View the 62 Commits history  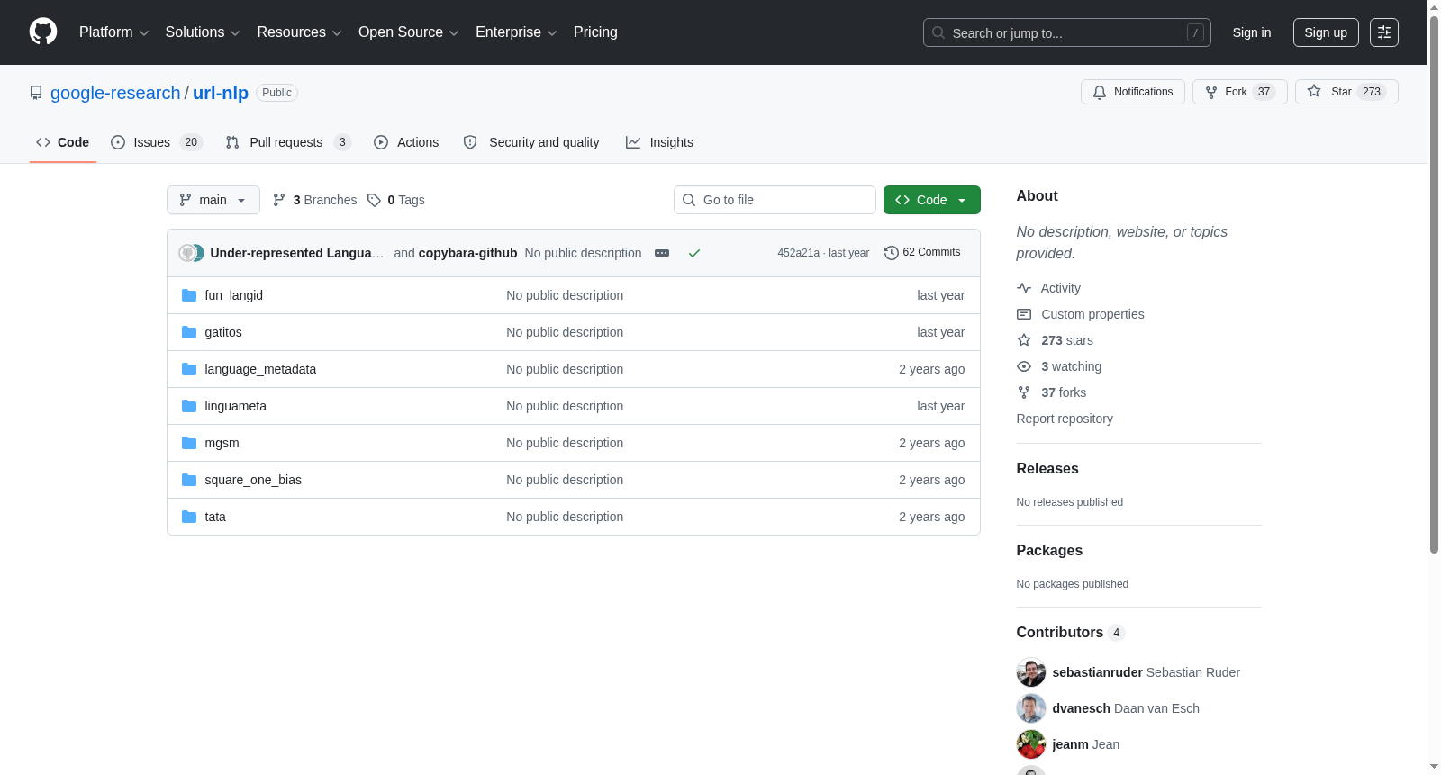coord(922,253)
